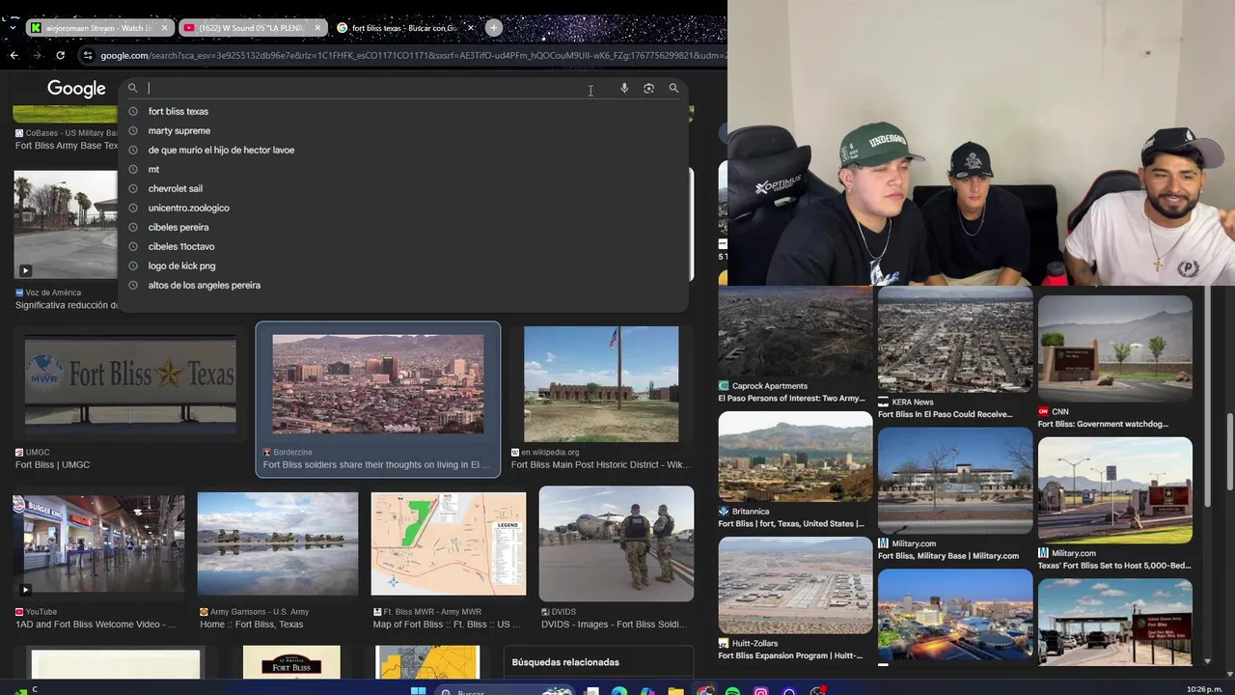
Task: Click "Fort Bliss Expansion Program | Huitt-" caption
Action: [x=790, y=656]
